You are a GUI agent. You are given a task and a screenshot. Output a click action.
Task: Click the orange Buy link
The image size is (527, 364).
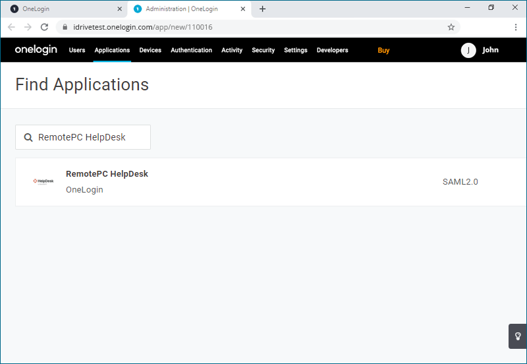383,50
